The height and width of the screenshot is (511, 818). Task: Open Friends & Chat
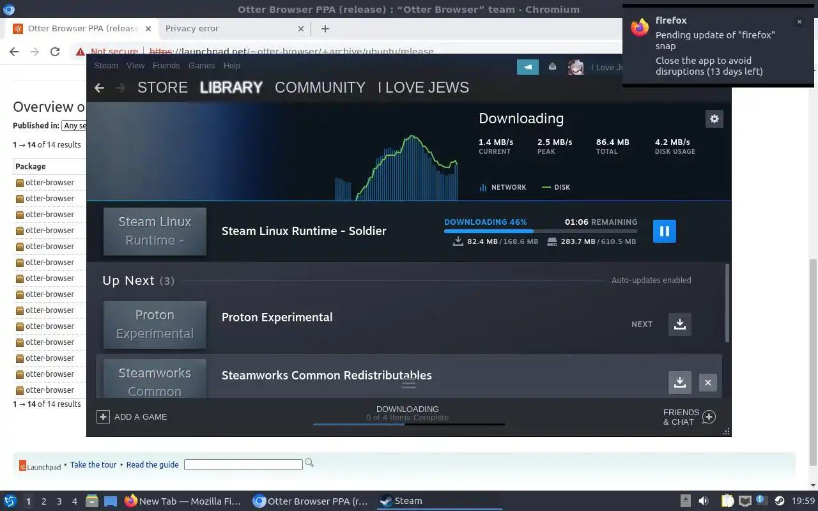(689, 417)
